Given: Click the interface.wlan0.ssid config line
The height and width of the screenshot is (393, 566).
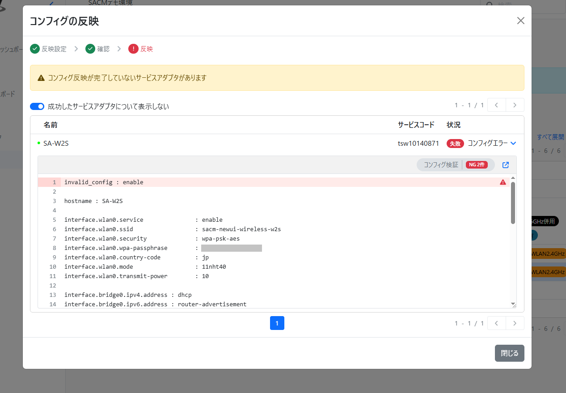Looking at the screenshot, I should [x=173, y=229].
